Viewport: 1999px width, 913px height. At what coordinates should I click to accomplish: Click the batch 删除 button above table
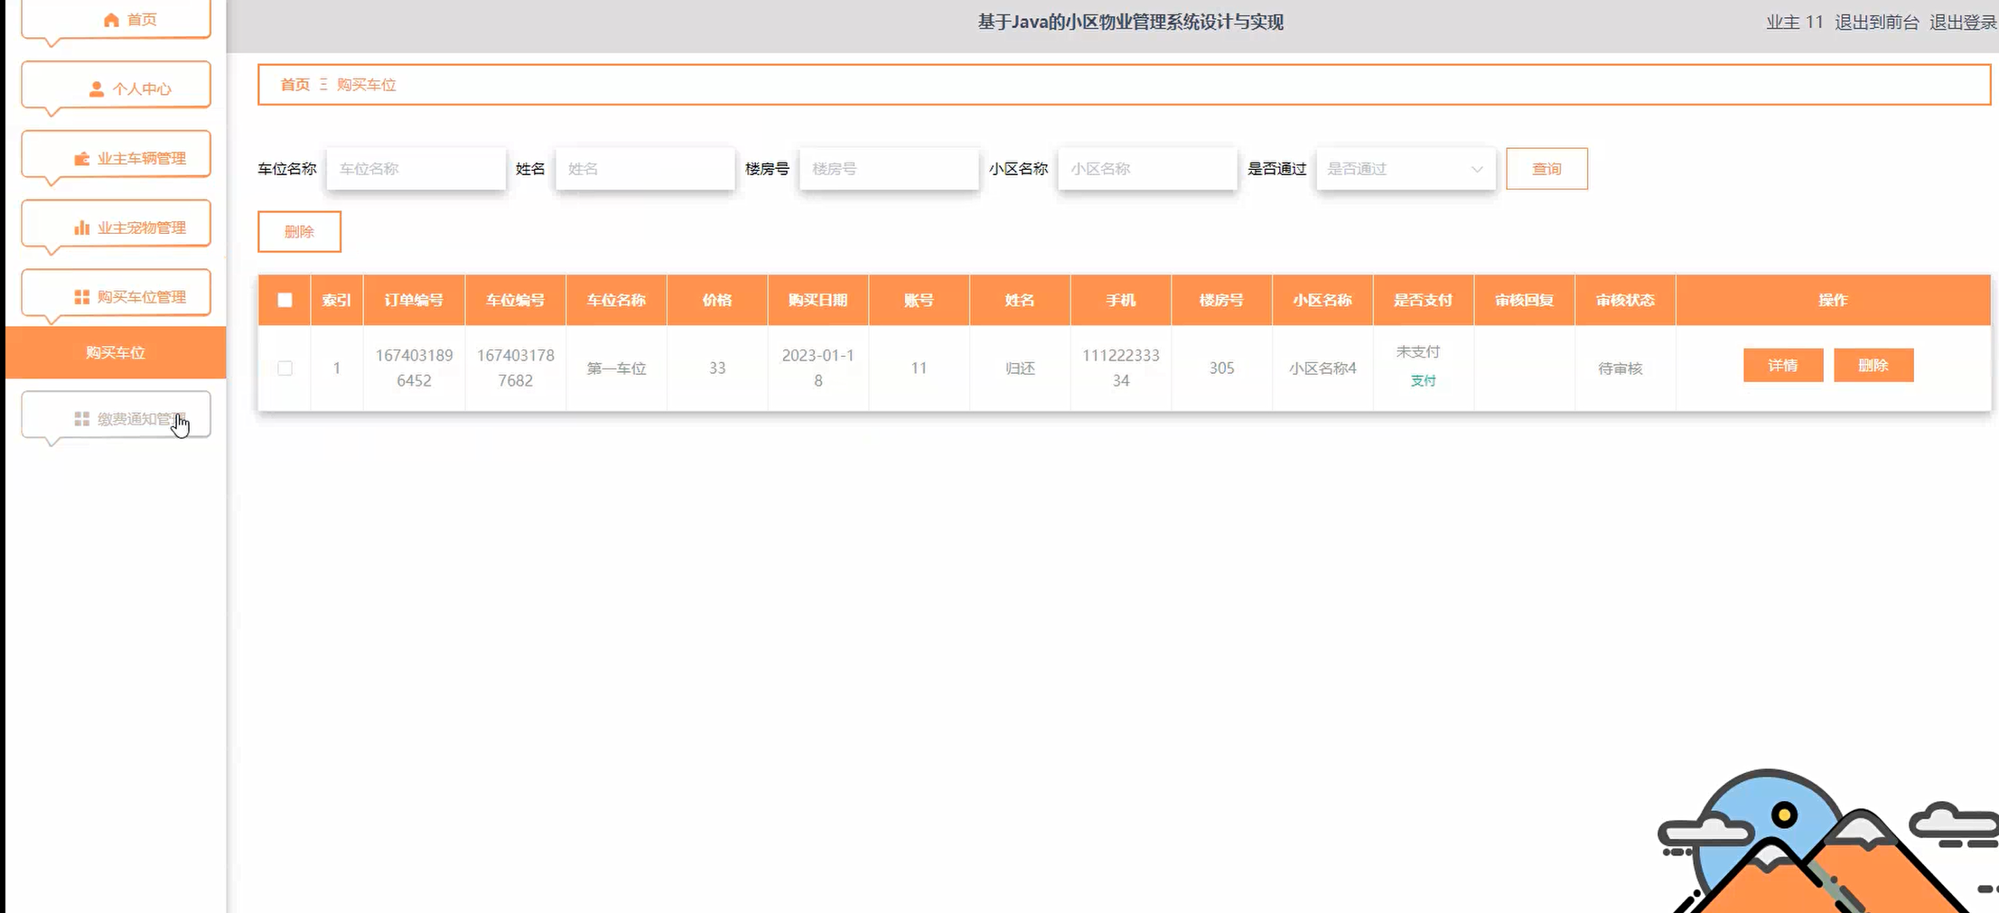(x=299, y=232)
